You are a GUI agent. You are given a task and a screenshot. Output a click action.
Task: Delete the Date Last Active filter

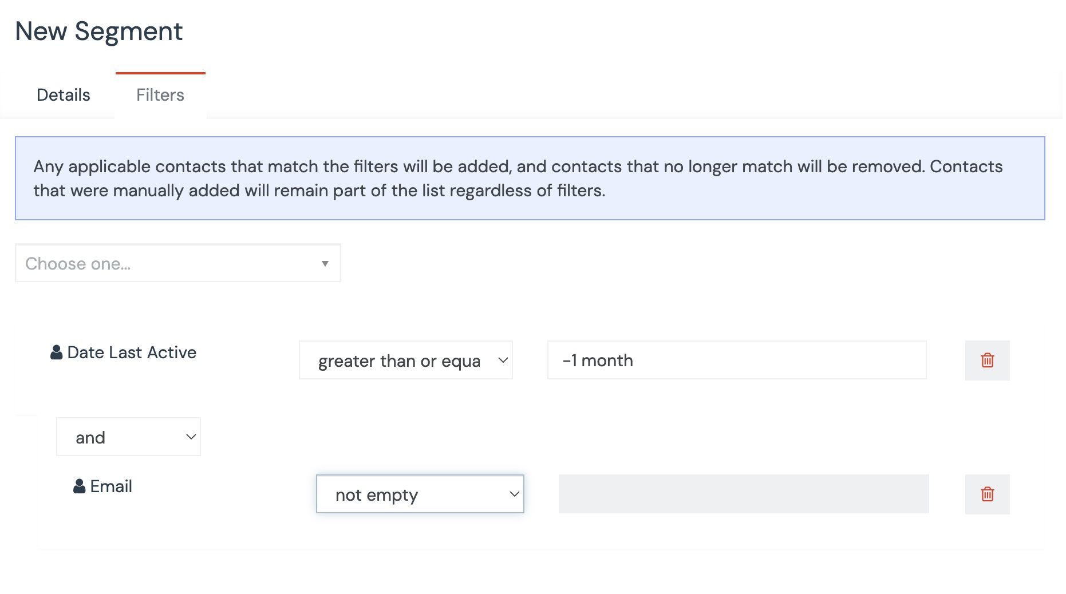tap(987, 361)
